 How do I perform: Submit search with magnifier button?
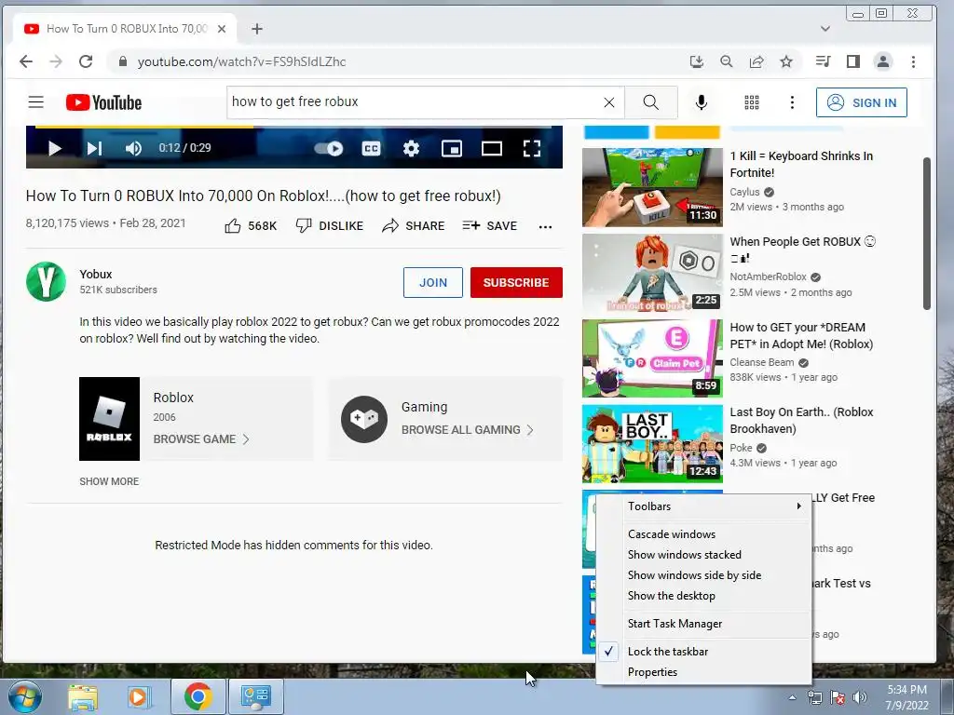(651, 102)
